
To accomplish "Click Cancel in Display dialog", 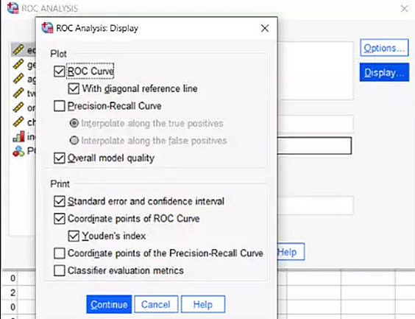I will pyautogui.click(x=156, y=304).
